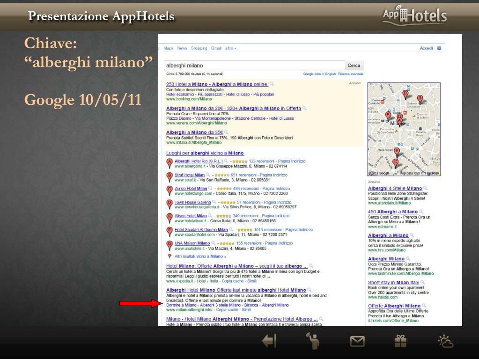
Task: Click pin B on the Milano map
Action: (x=420, y=99)
